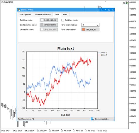Click the 250 label on chart y-axis
The width and height of the screenshot is (139, 133).
(x=23, y=52)
